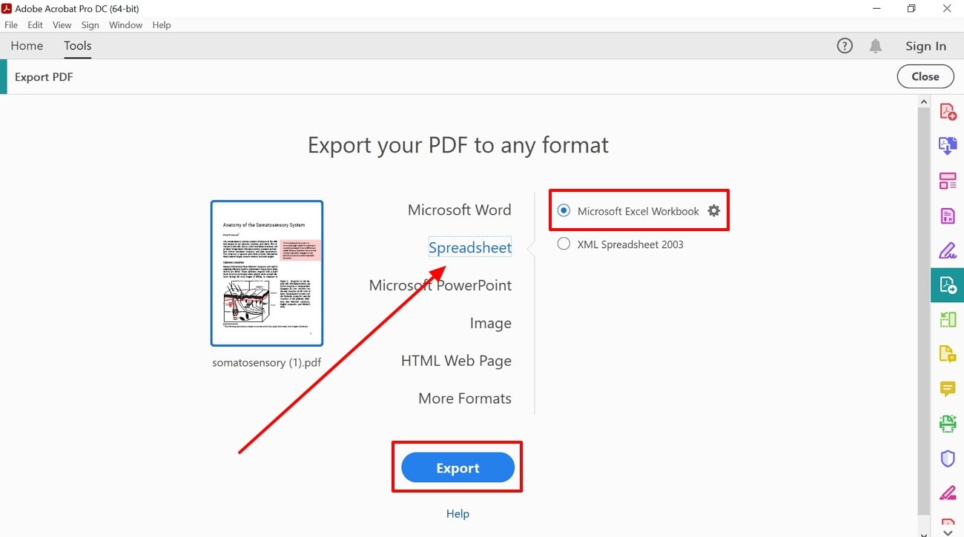The height and width of the screenshot is (537, 964).
Task: Choose Spreadsheet export format
Action: point(470,248)
